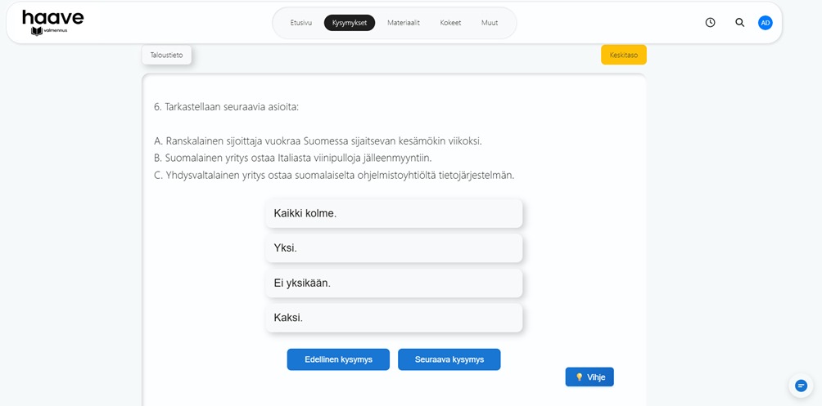Image resolution: width=822 pixels, height=406 pixels.
Task: Click the Taloustieto subject tag
Action: [x=167, y=55]
